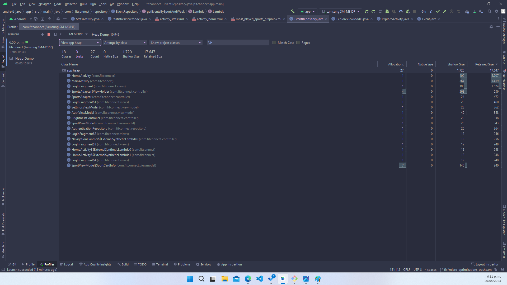The image size is (507, 285).
Task: Switch to activity_home.xml tab
Action: click(210, 19)
